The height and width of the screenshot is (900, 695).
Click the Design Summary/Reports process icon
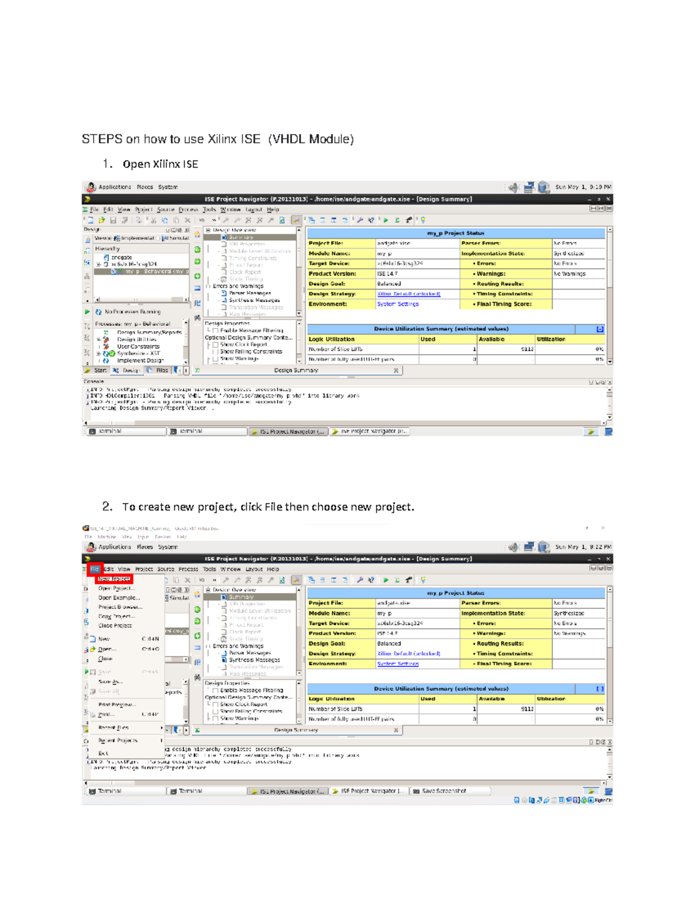click(105, 331)
